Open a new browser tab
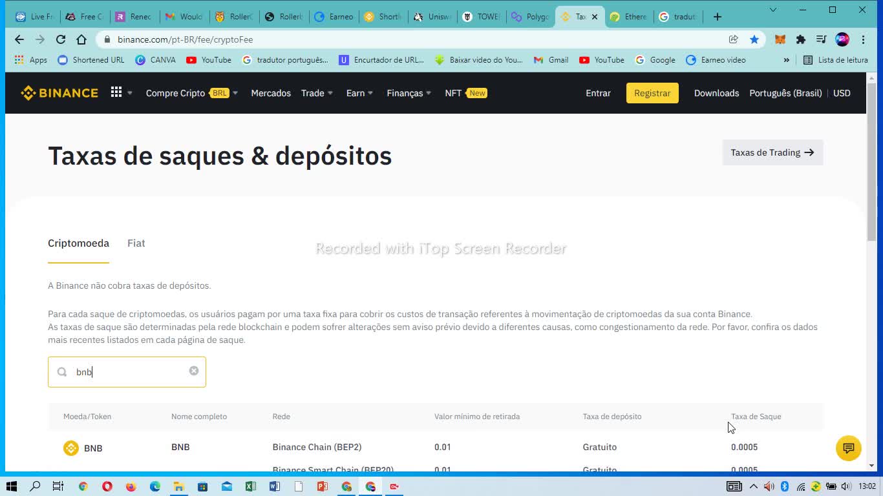883x496 pixels. click(718, 17)
